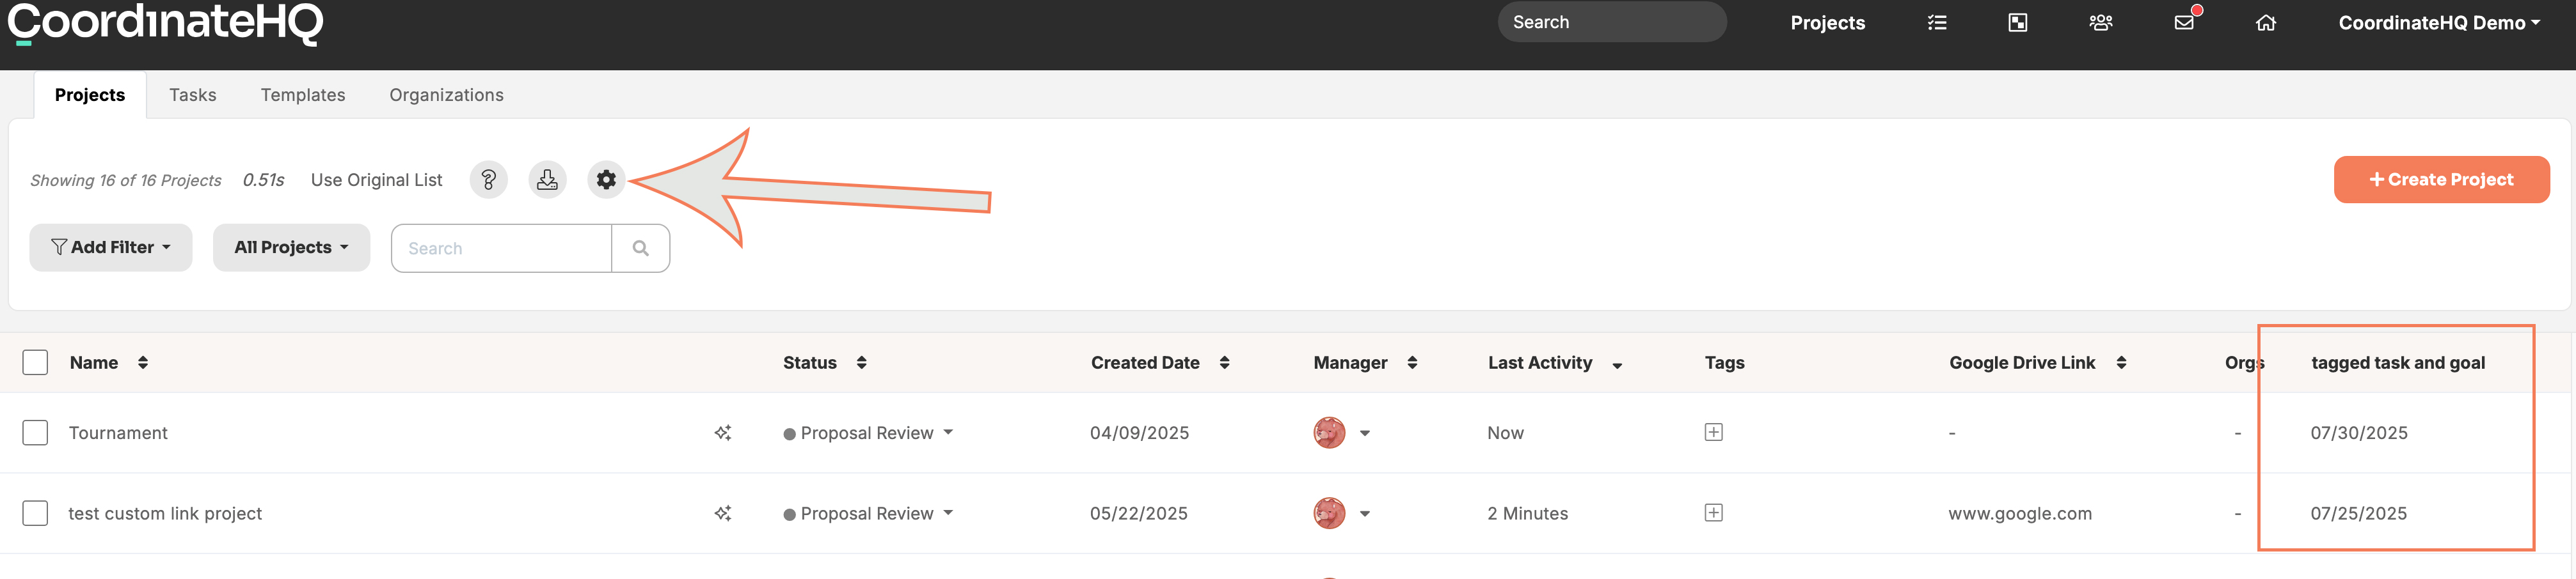Check the Tournament project checkbox
The height and width of the screenshot is (579, 2576).
[35, 432]
